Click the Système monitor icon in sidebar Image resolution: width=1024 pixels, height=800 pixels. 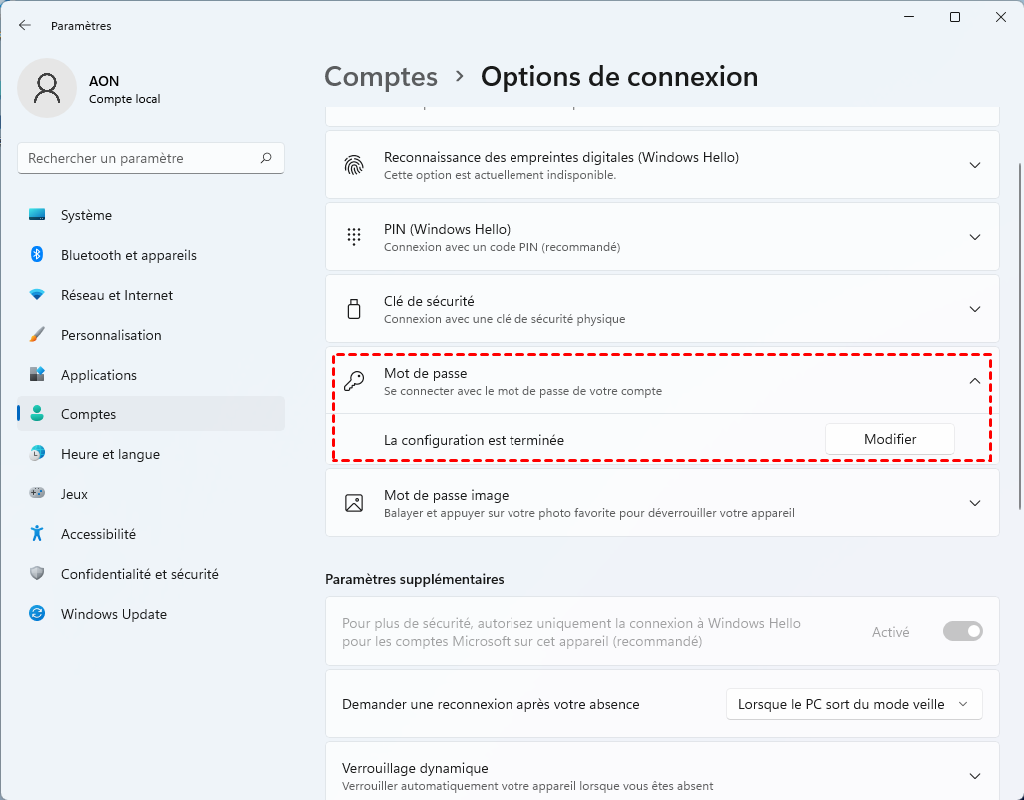37,215
